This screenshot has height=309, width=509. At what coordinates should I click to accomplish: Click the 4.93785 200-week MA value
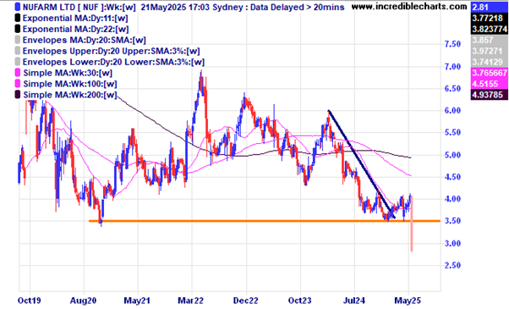[490, 95]
